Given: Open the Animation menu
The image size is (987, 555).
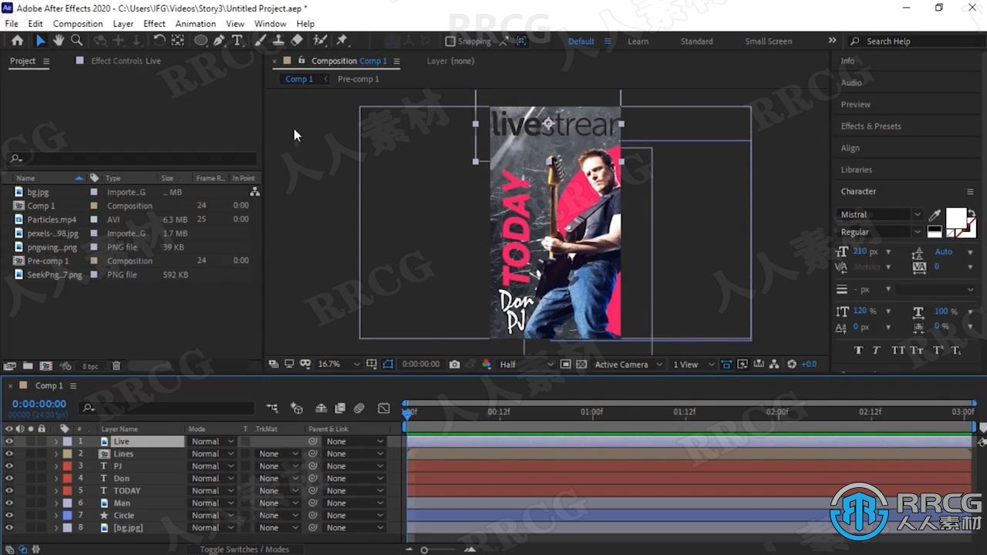Looking at the screenshot, I should (x=195, y=24).
